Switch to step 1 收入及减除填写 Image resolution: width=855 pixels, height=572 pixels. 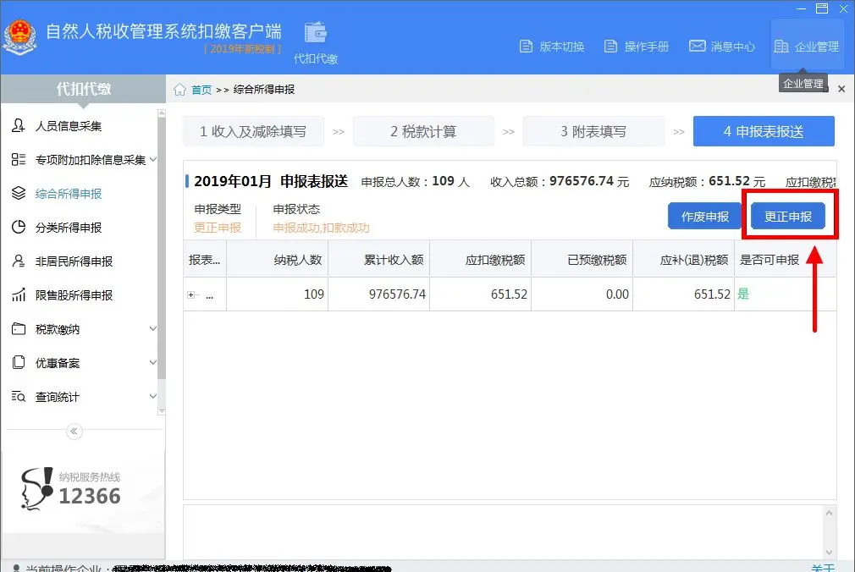tap(254, 131)
